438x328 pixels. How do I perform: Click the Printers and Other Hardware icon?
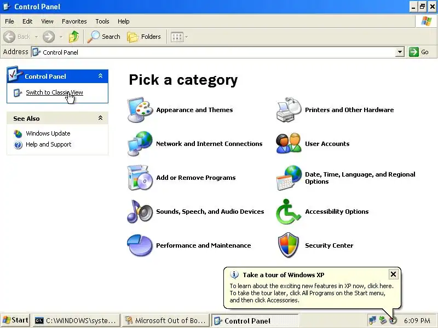point(289,110)
